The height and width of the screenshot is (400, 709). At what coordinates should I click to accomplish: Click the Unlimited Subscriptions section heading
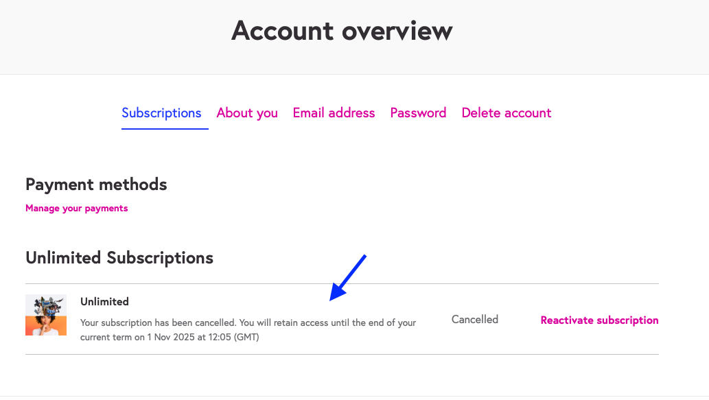119,258
